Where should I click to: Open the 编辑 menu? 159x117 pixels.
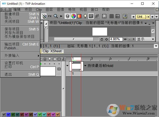[x=17, y=10]
